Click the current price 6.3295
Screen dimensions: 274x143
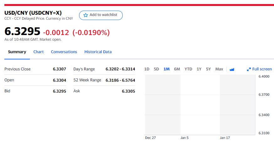click(x=22, y=32)
